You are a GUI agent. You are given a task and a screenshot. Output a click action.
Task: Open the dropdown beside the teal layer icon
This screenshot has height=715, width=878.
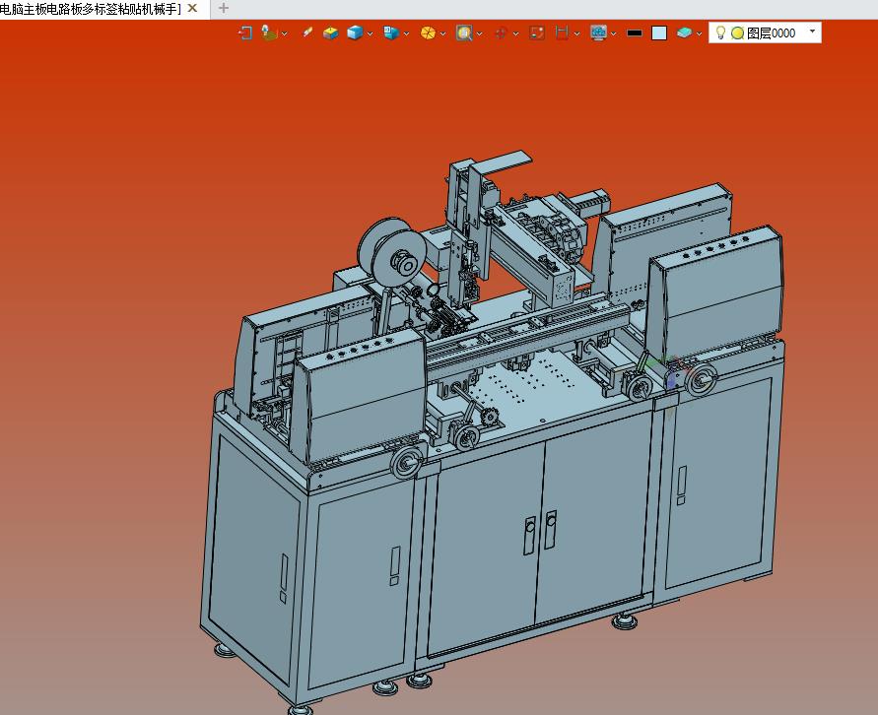click(x=699, y=33)
